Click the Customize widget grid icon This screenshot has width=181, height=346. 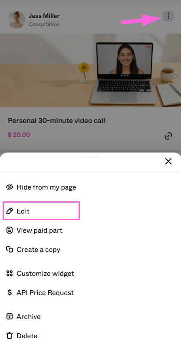[x=10, y=274]
